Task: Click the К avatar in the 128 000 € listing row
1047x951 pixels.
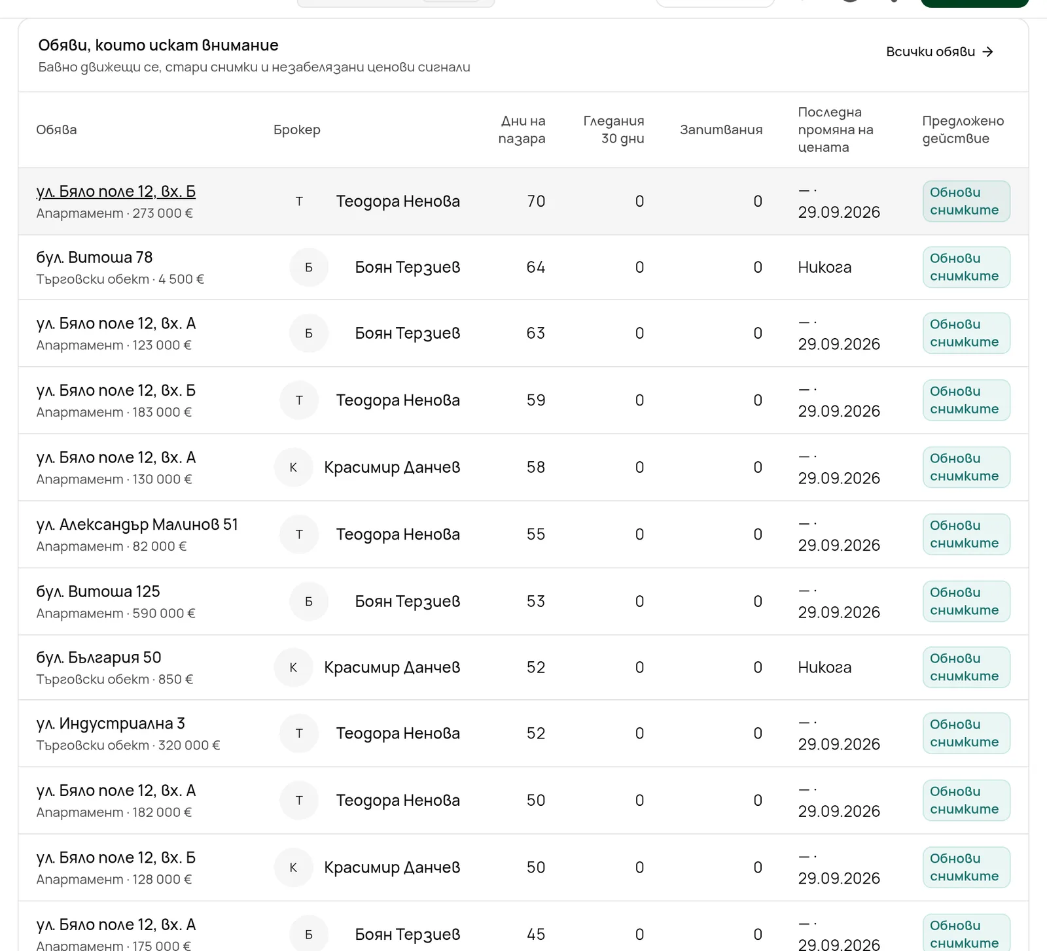Action: (x=293, y=868)
